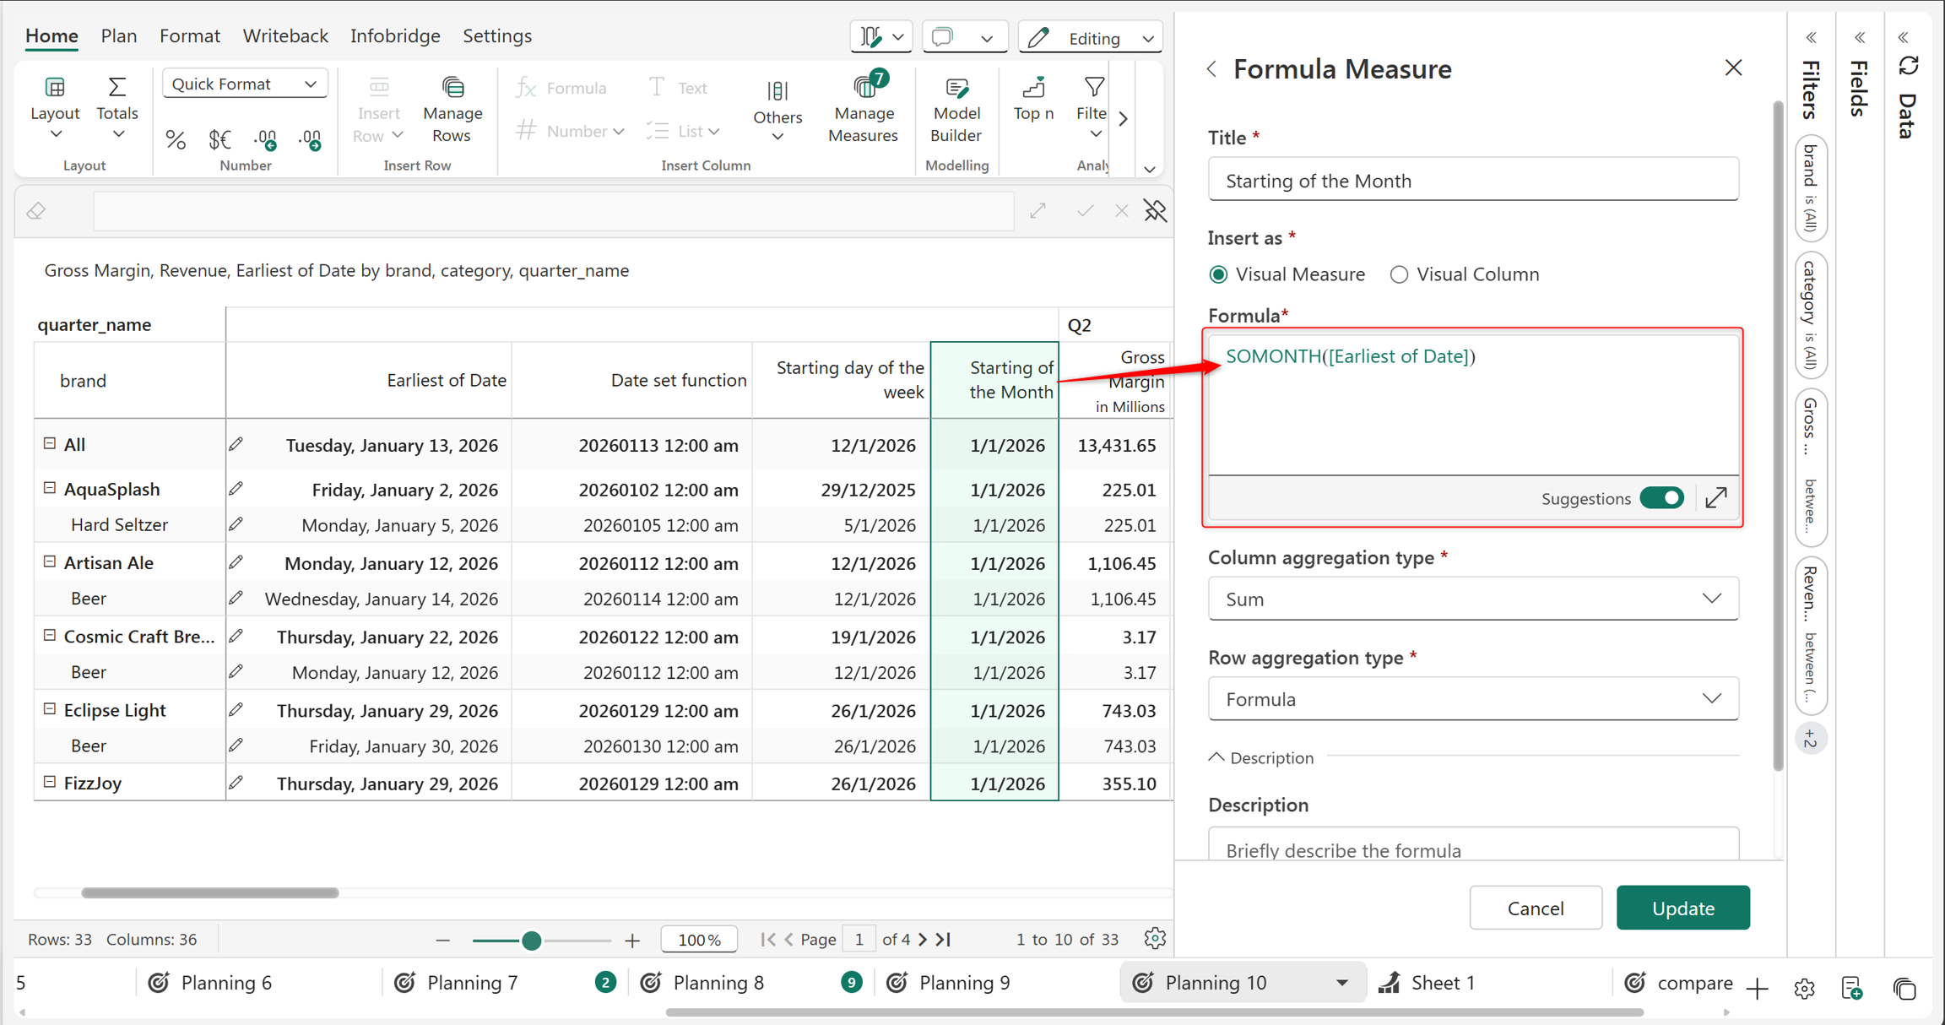Click the Cancel button
Image resolution: width=1945 pixels, height=1025 pixels.
1536,908
